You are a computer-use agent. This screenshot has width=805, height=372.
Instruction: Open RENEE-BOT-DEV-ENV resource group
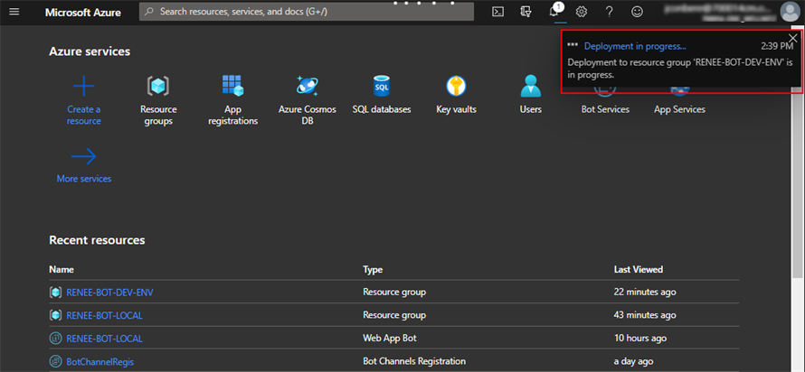[109, 293]
